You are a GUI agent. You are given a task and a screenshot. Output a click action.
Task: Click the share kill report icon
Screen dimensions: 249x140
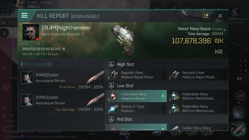pos(206,16)
